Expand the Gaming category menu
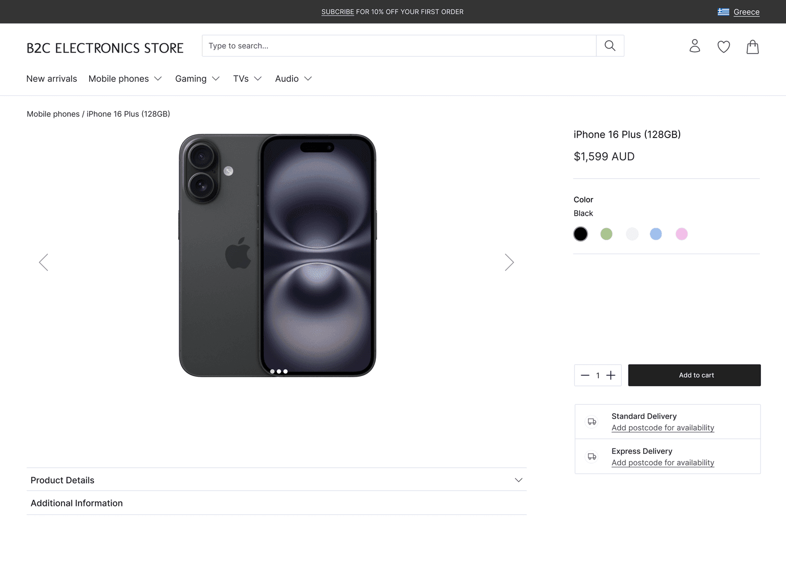The width and height of the screenshot is (786, 583). pyautogui.click(x=197, y=79)
